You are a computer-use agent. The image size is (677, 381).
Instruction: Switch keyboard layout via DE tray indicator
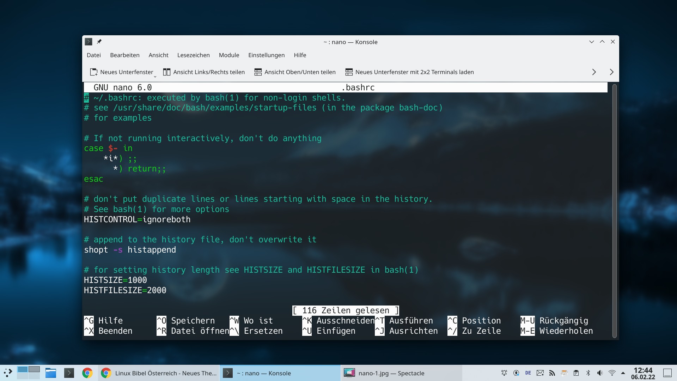pos(528,373)
